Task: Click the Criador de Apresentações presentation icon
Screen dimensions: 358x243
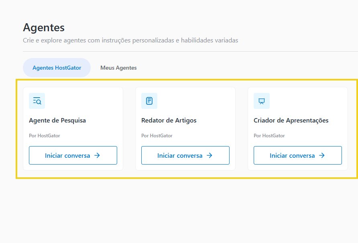Action: coord(262,101)
